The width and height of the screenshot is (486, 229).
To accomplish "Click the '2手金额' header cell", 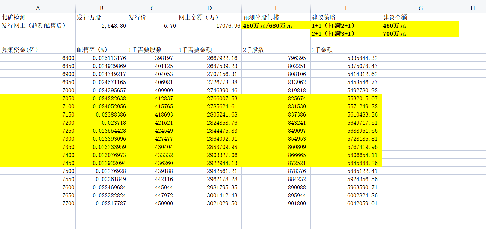I will 346,50.
